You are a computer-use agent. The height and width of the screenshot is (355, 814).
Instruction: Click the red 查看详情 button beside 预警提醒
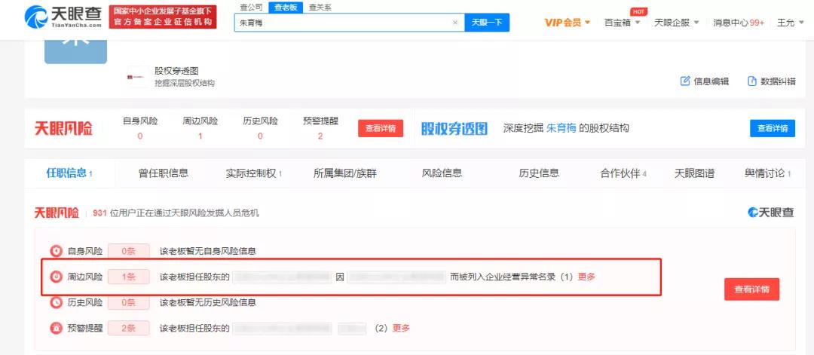pos(381,128)
